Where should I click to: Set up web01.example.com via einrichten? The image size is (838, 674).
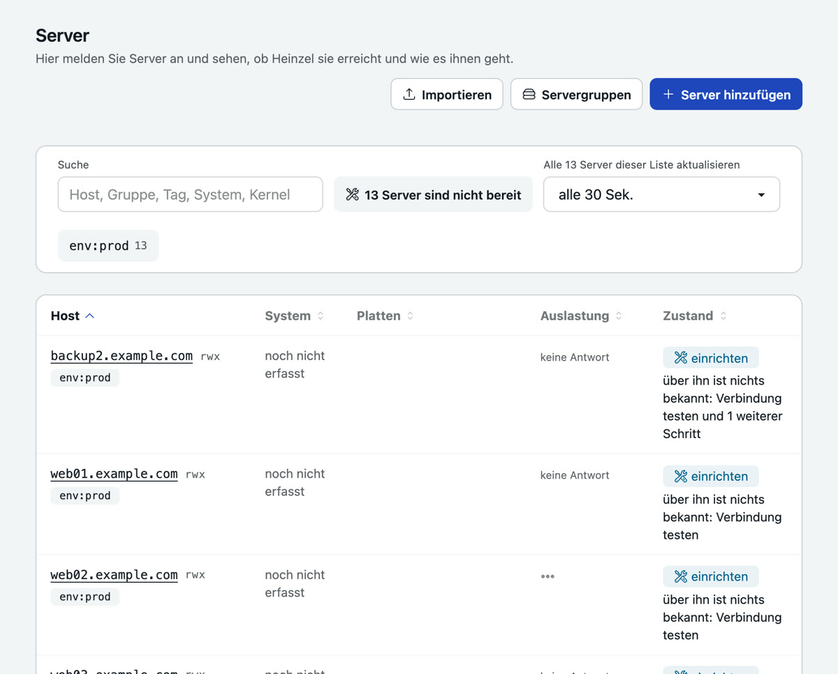(711, 476)
